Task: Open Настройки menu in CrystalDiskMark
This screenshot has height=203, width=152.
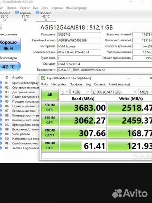Action: point(59,85)
